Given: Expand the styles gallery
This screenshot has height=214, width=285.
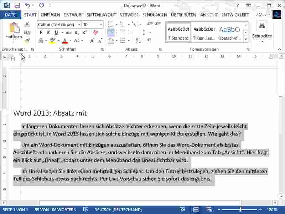Looking at the screenshot, I should [246, 39].
